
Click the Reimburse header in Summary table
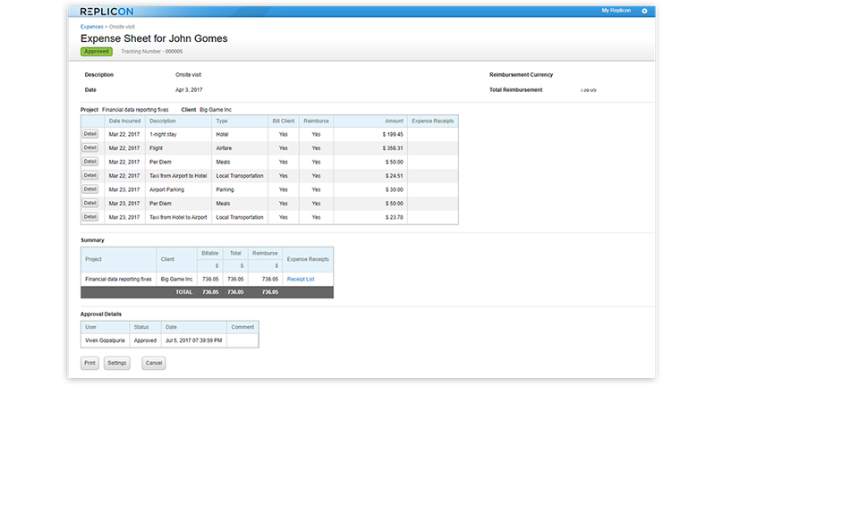(265, 254)
